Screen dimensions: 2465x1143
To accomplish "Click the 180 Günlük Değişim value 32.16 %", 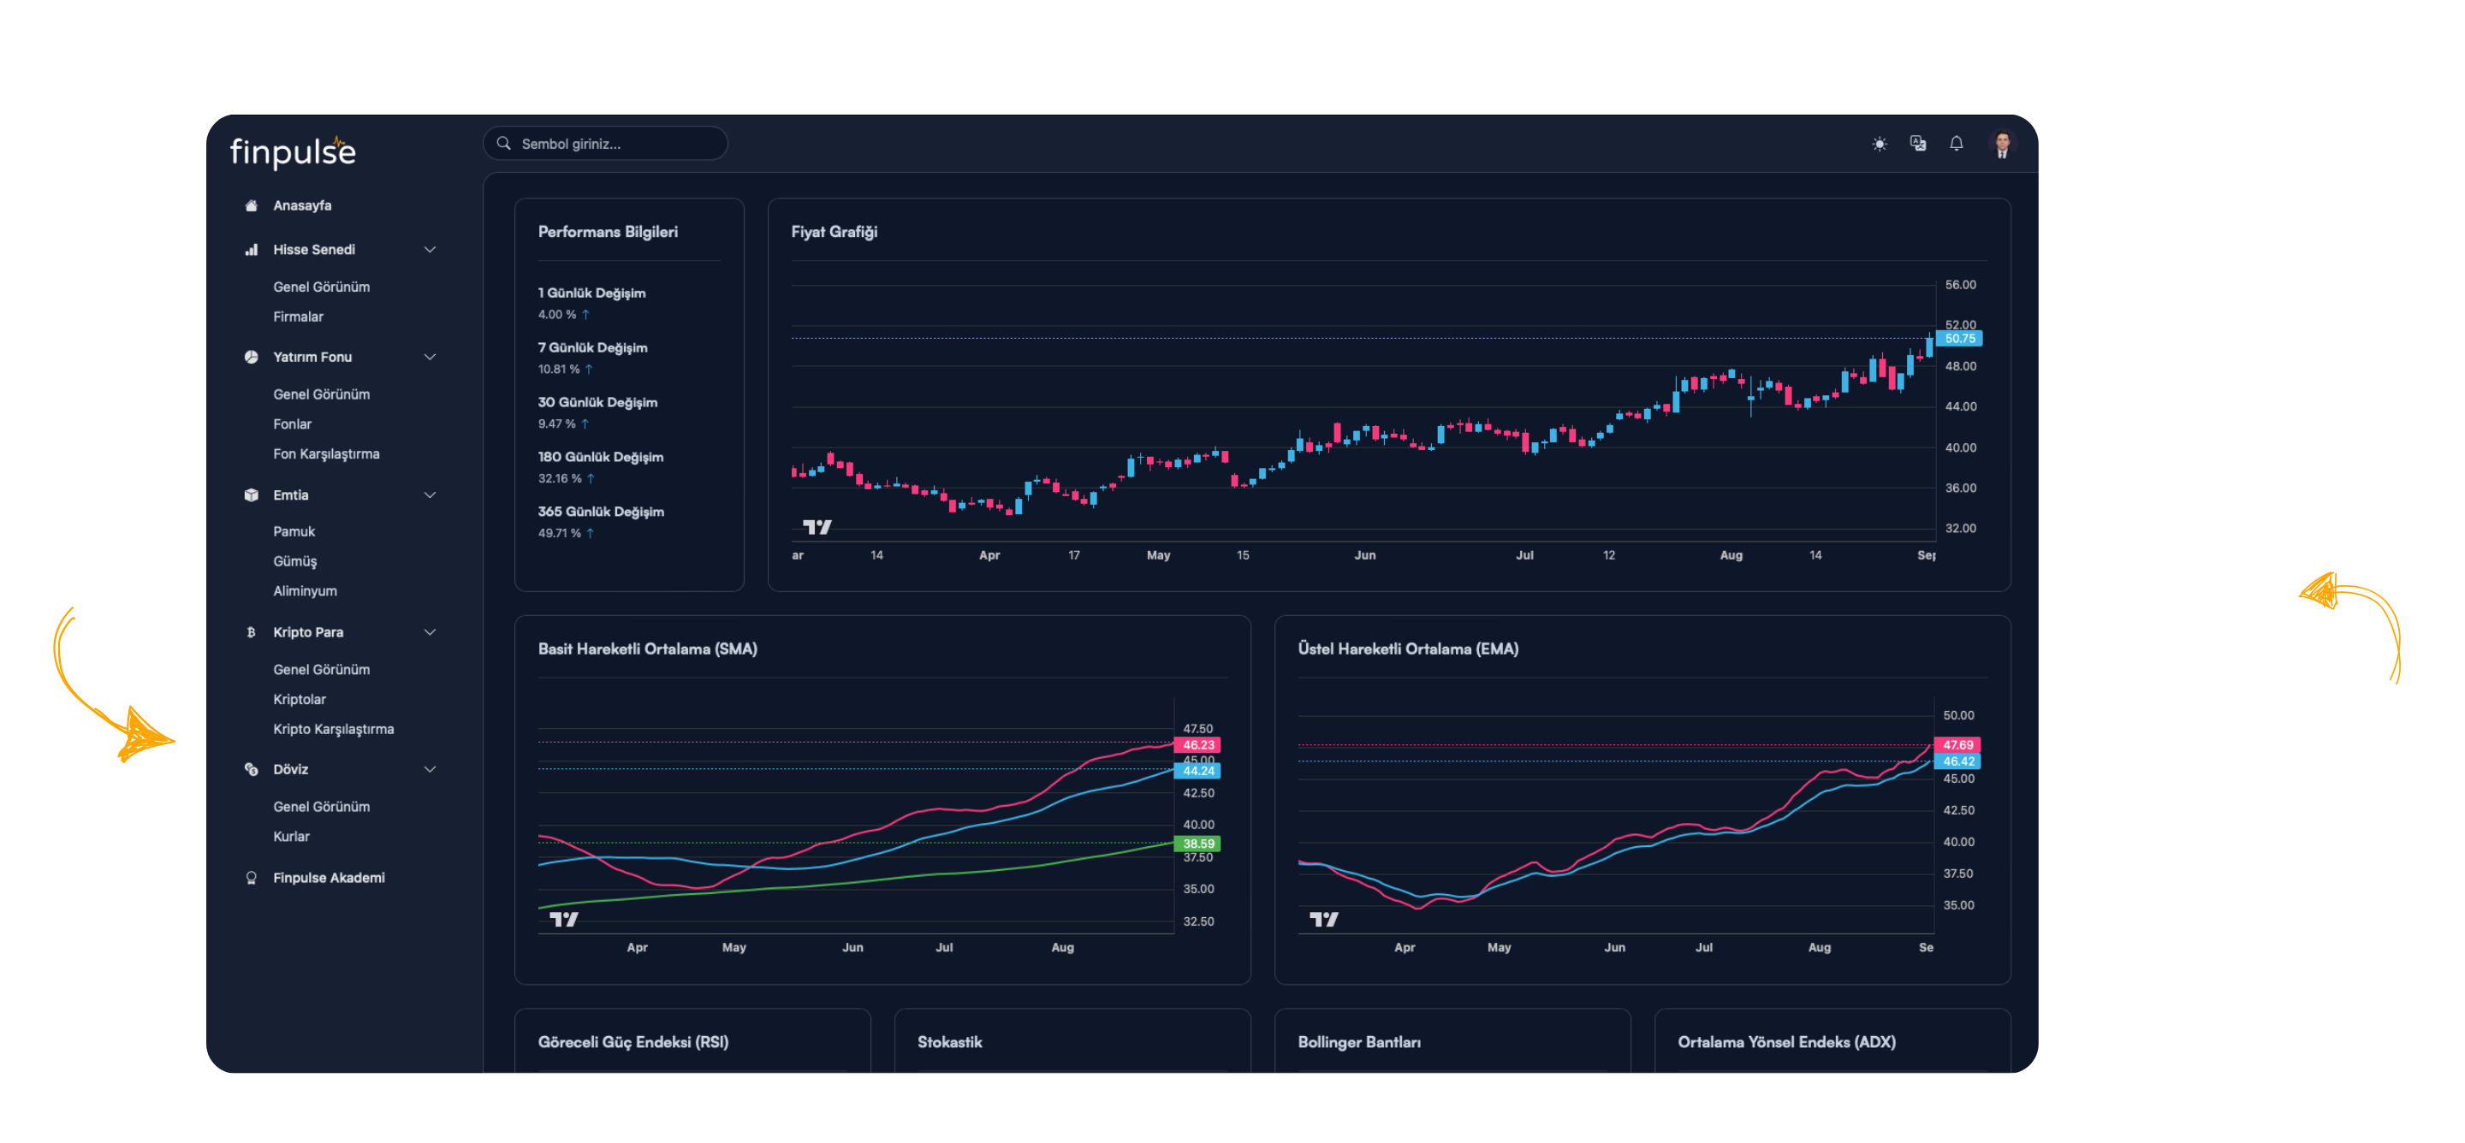I will point(560,478).
